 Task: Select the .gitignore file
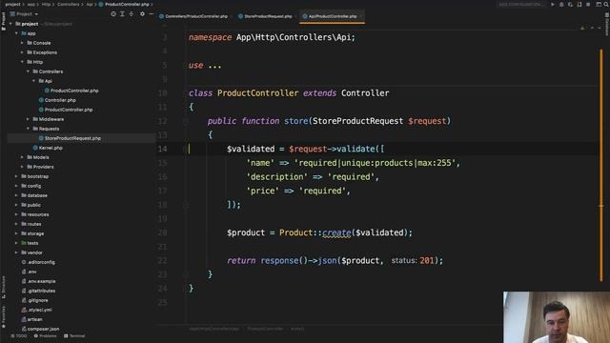35,300
